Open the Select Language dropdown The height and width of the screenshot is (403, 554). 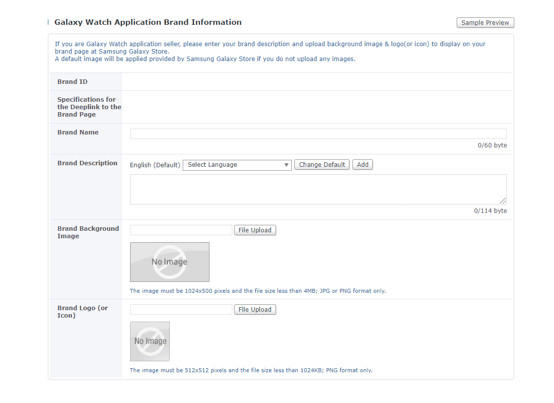pos(237,165)
